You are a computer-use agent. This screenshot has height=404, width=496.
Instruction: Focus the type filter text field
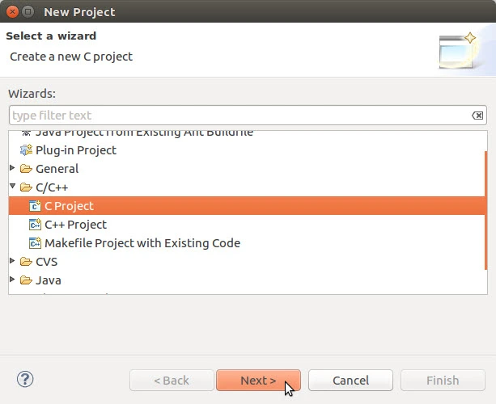[235, 116]
